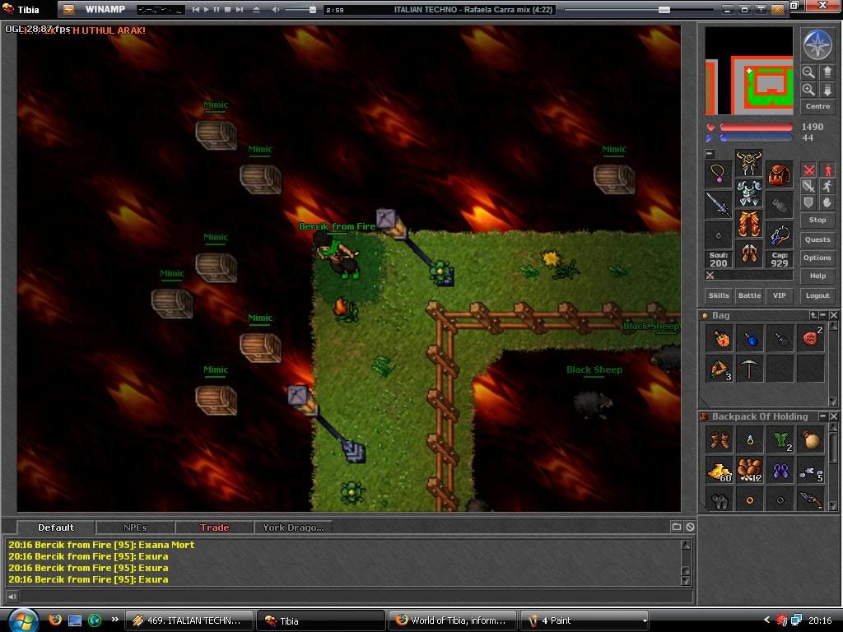Skip to next track in Winamp
843x632 pixels.
click(240, 10)
